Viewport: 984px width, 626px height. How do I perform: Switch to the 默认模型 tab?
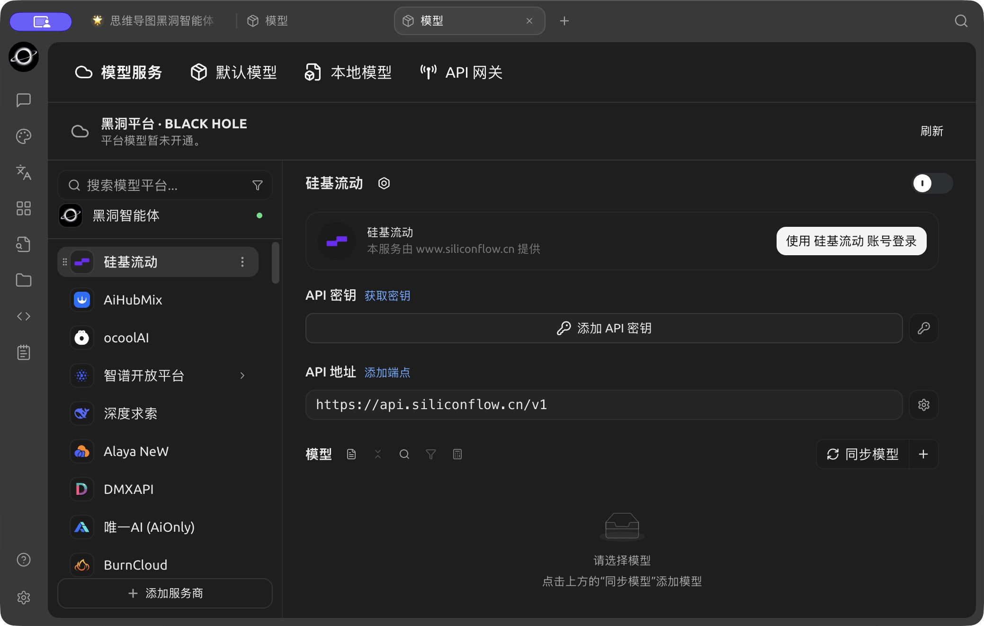233,72
